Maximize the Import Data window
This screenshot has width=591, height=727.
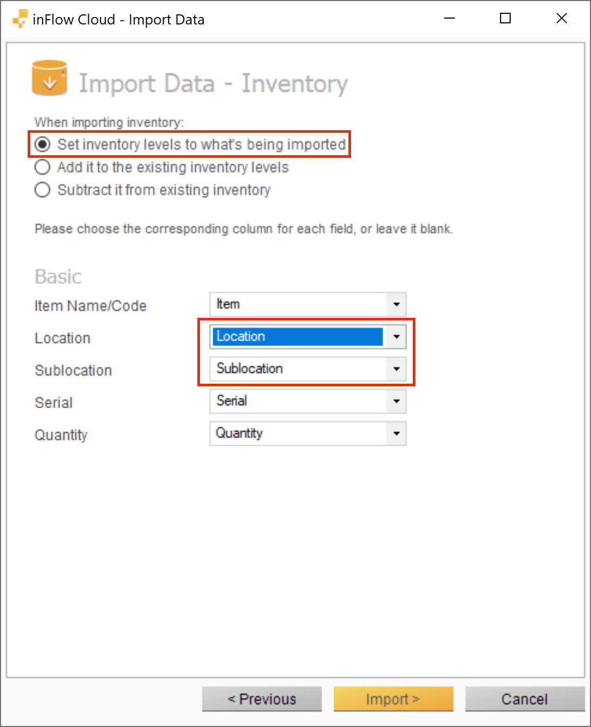[x=505, y=19]
